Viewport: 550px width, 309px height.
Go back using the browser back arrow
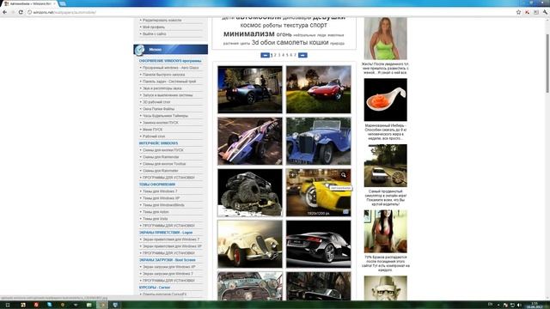click(4, 12)
